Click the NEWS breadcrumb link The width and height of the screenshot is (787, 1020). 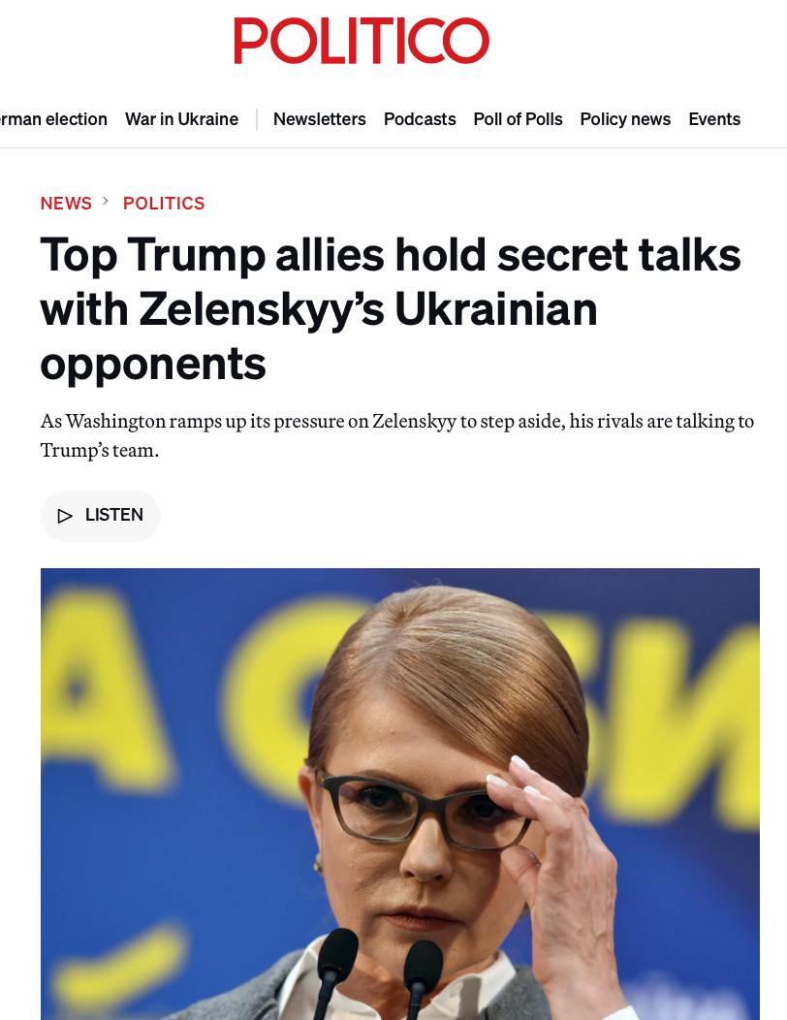[66, 203]
